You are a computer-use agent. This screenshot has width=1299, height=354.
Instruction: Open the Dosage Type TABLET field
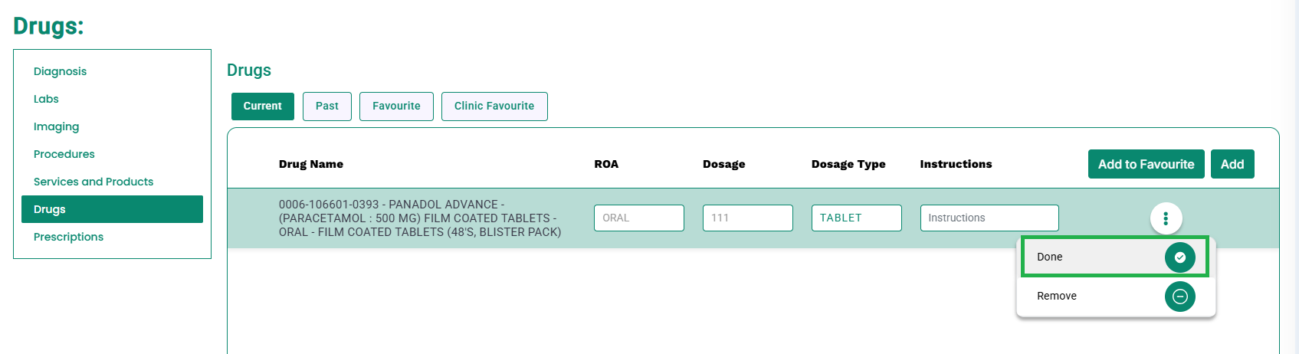(x=856, y=218)
